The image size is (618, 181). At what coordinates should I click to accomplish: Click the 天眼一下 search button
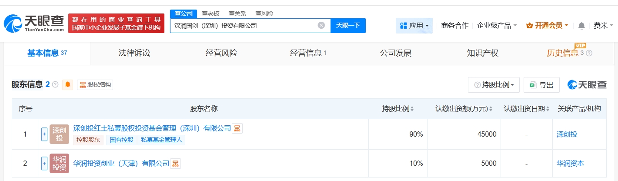[348, 26]
